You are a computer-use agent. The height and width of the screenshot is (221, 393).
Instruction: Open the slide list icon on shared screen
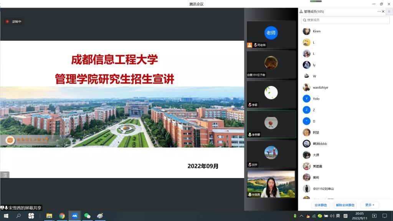(5, 175)
